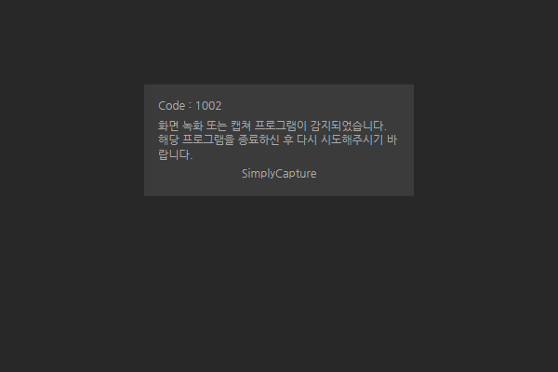Viewport: 558px width, 372px height.
Task: Click the dark background outside the error dialog
Action: [x=279, y=285]
